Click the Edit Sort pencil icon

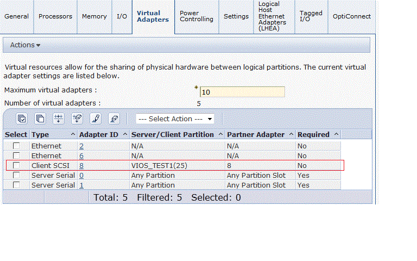[x=95, y=119]
